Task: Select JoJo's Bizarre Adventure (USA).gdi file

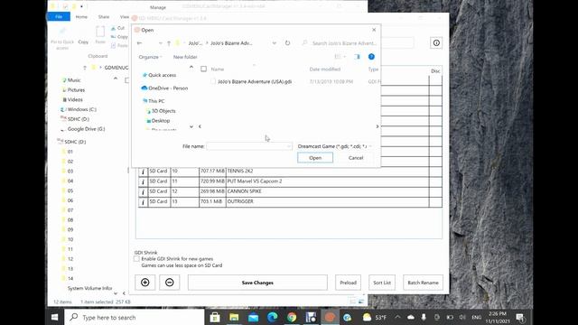Action: (255, 81)
